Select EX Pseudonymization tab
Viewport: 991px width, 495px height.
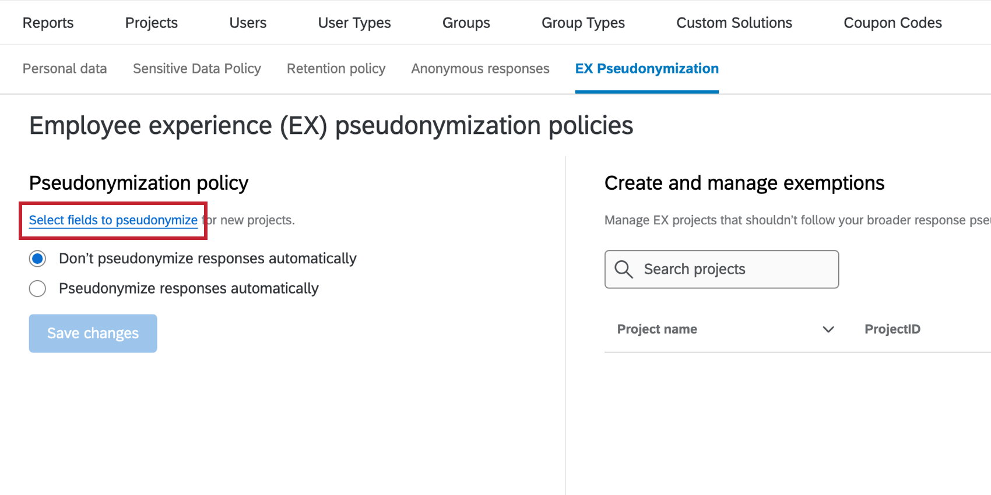[x=646, y=69]
